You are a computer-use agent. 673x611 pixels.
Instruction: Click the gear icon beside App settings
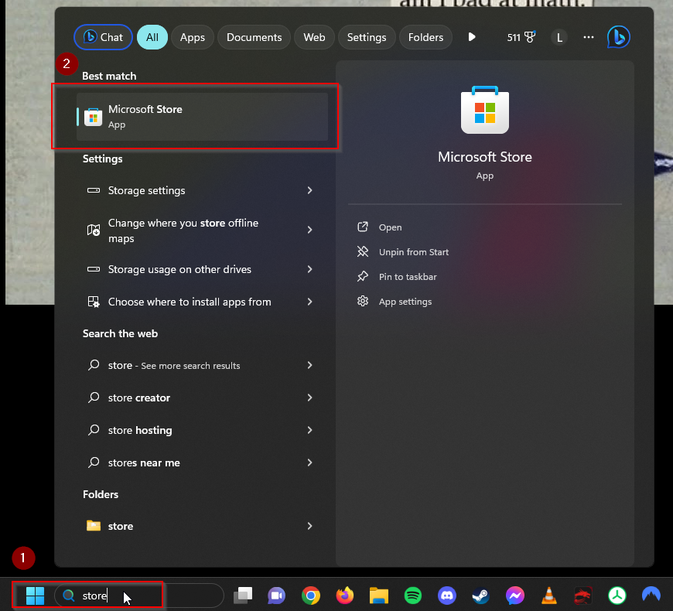363,301
